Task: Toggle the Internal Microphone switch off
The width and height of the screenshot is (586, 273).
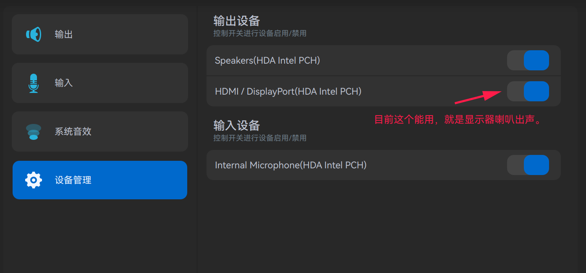Action: click(528, 165)
